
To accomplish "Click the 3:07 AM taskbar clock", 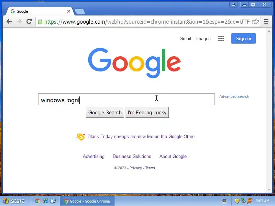I will point(262,201).
